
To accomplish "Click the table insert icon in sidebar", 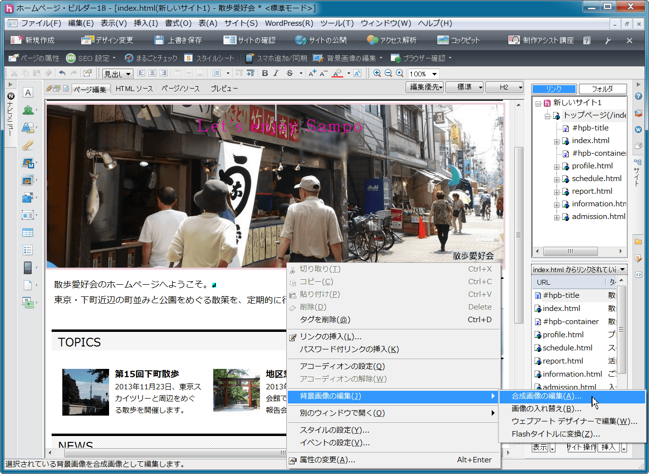I will 28,233.
